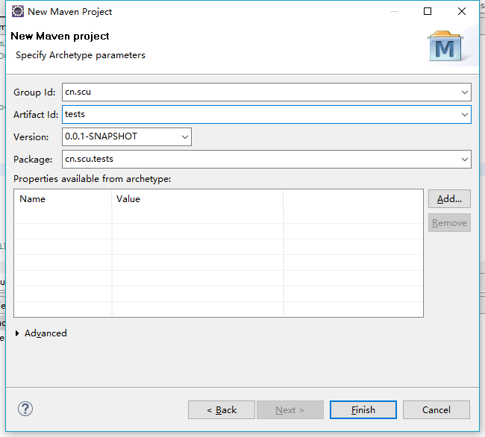This screenshot has width=485, height=437.
Task: Click the Name column header
Action: (x=63, y=199)
